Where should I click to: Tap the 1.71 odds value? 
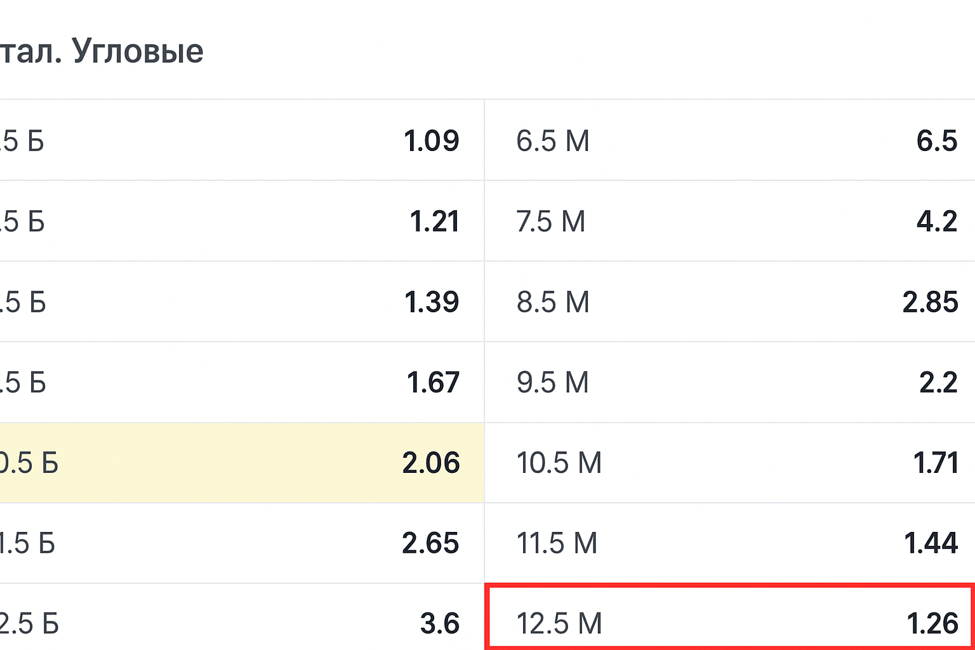(x=935, y=463)
